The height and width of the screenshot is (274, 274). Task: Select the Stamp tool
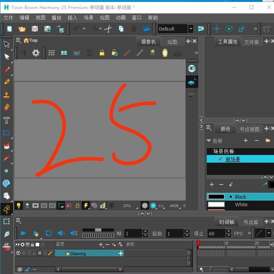(6, 95)
